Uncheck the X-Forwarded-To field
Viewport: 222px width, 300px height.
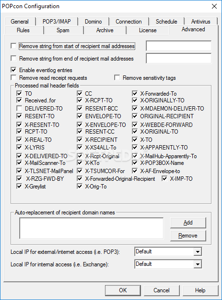[135, 94]
